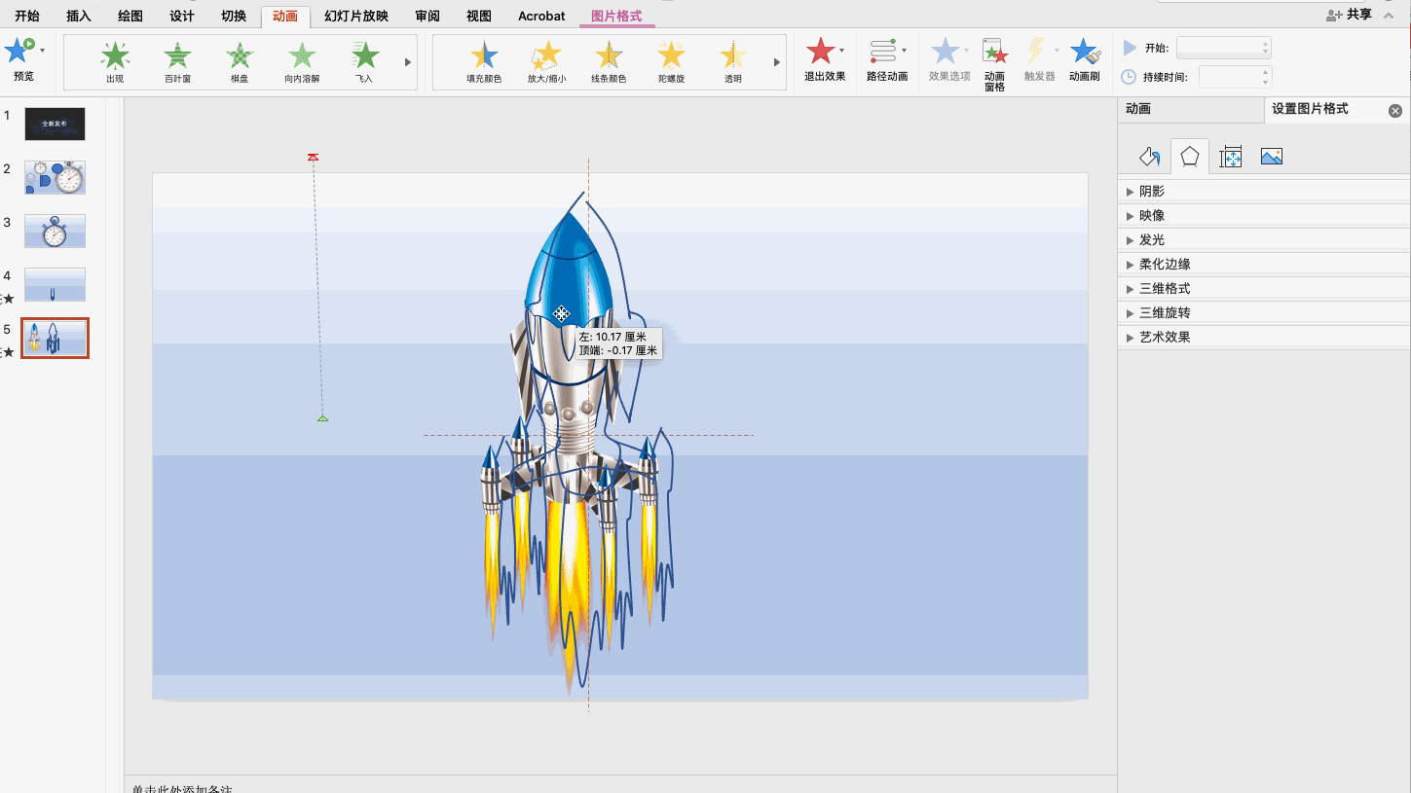Switch to the 绘图 ribbon tab

click(x=130, y=16)
